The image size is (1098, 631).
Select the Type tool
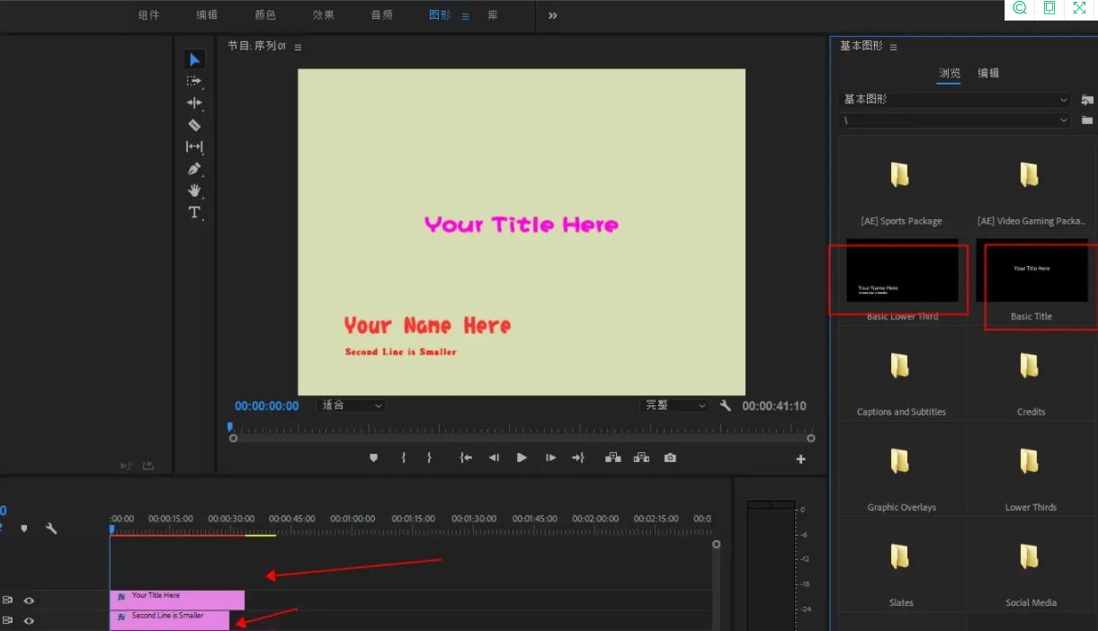point(194,212)
